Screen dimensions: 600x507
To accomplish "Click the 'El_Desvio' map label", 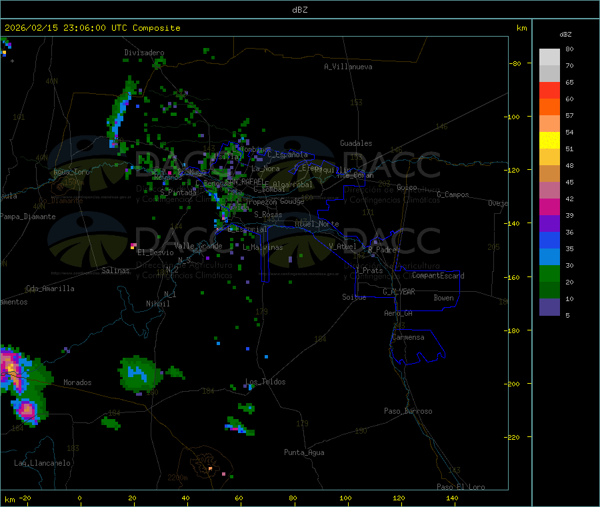I will pyautogui.click(x=156, y=253).
